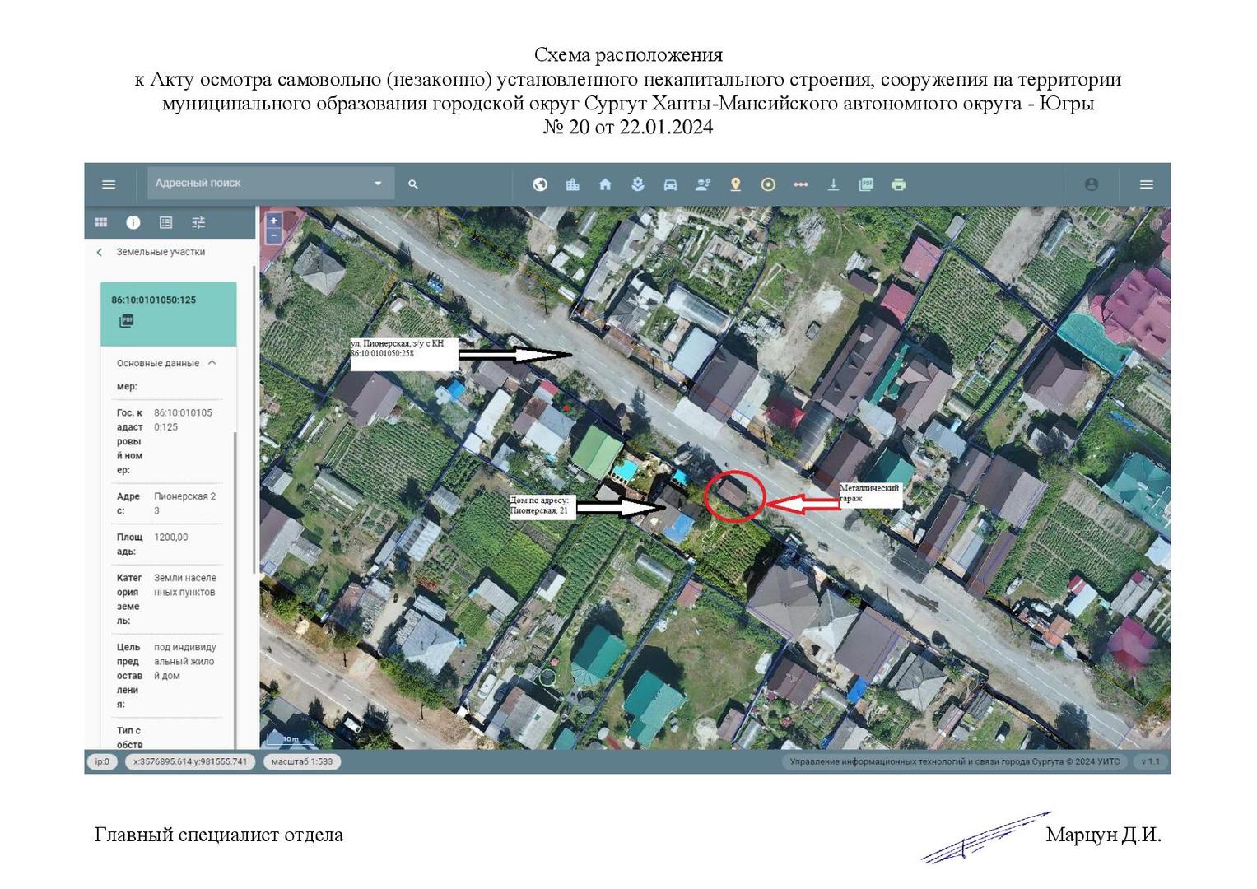
Task: Open PDF icon in parcel card
Action: pos(126,321)
